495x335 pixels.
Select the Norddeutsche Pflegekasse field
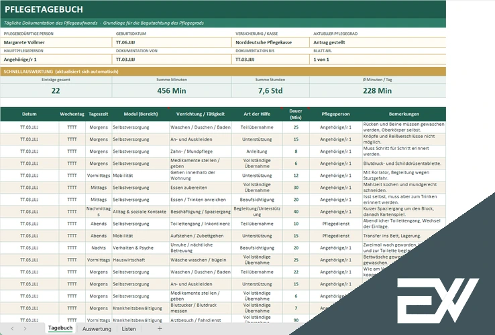pos(270,42)
